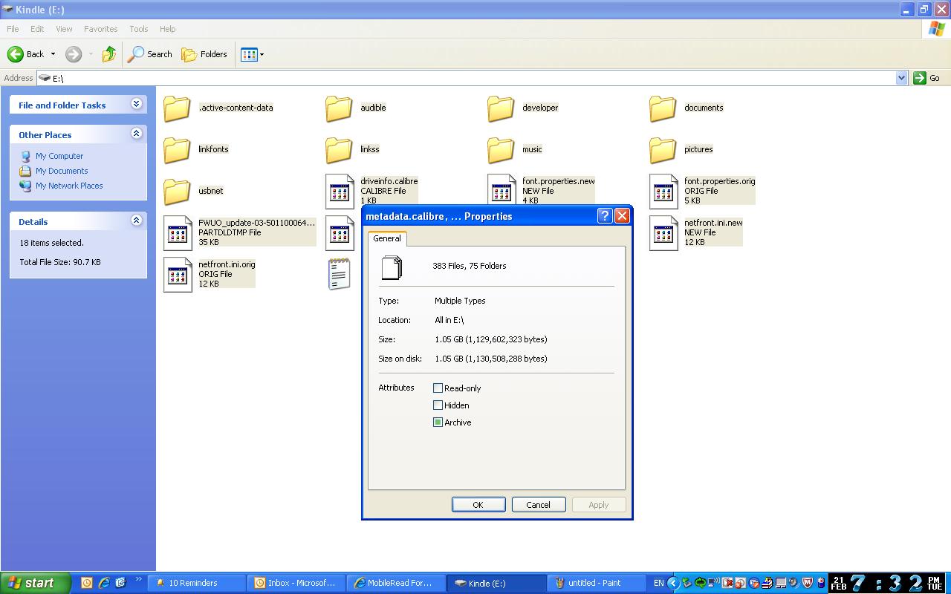Click Cancel in the Properties dialog

click(x=538, y=505)
